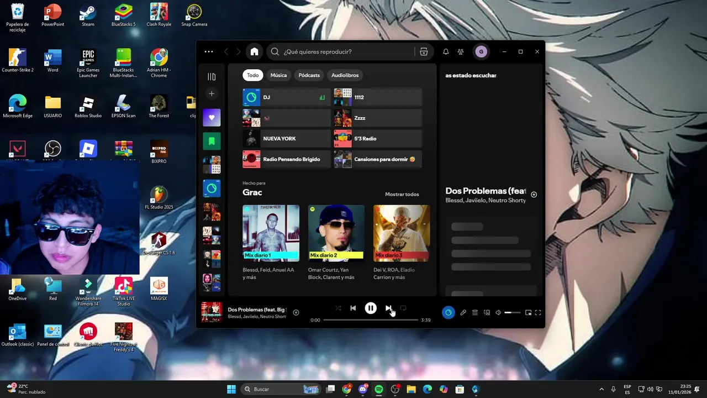This screenshot has height=398, width=707.
Task: Open the Browse icon in the search bar
Action: pyautogui.click(x=424, y=51)
